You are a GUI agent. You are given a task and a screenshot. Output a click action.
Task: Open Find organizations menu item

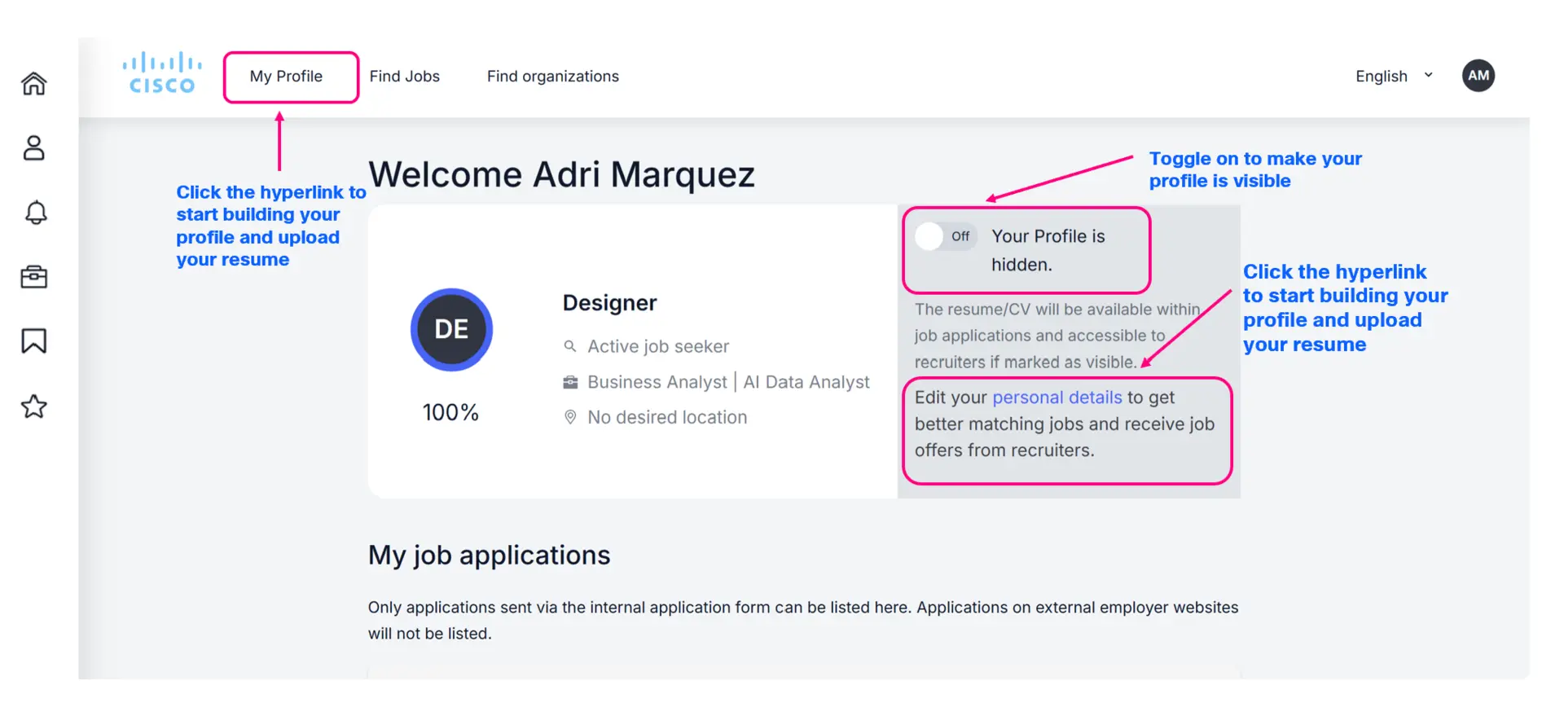coord(552,76)
